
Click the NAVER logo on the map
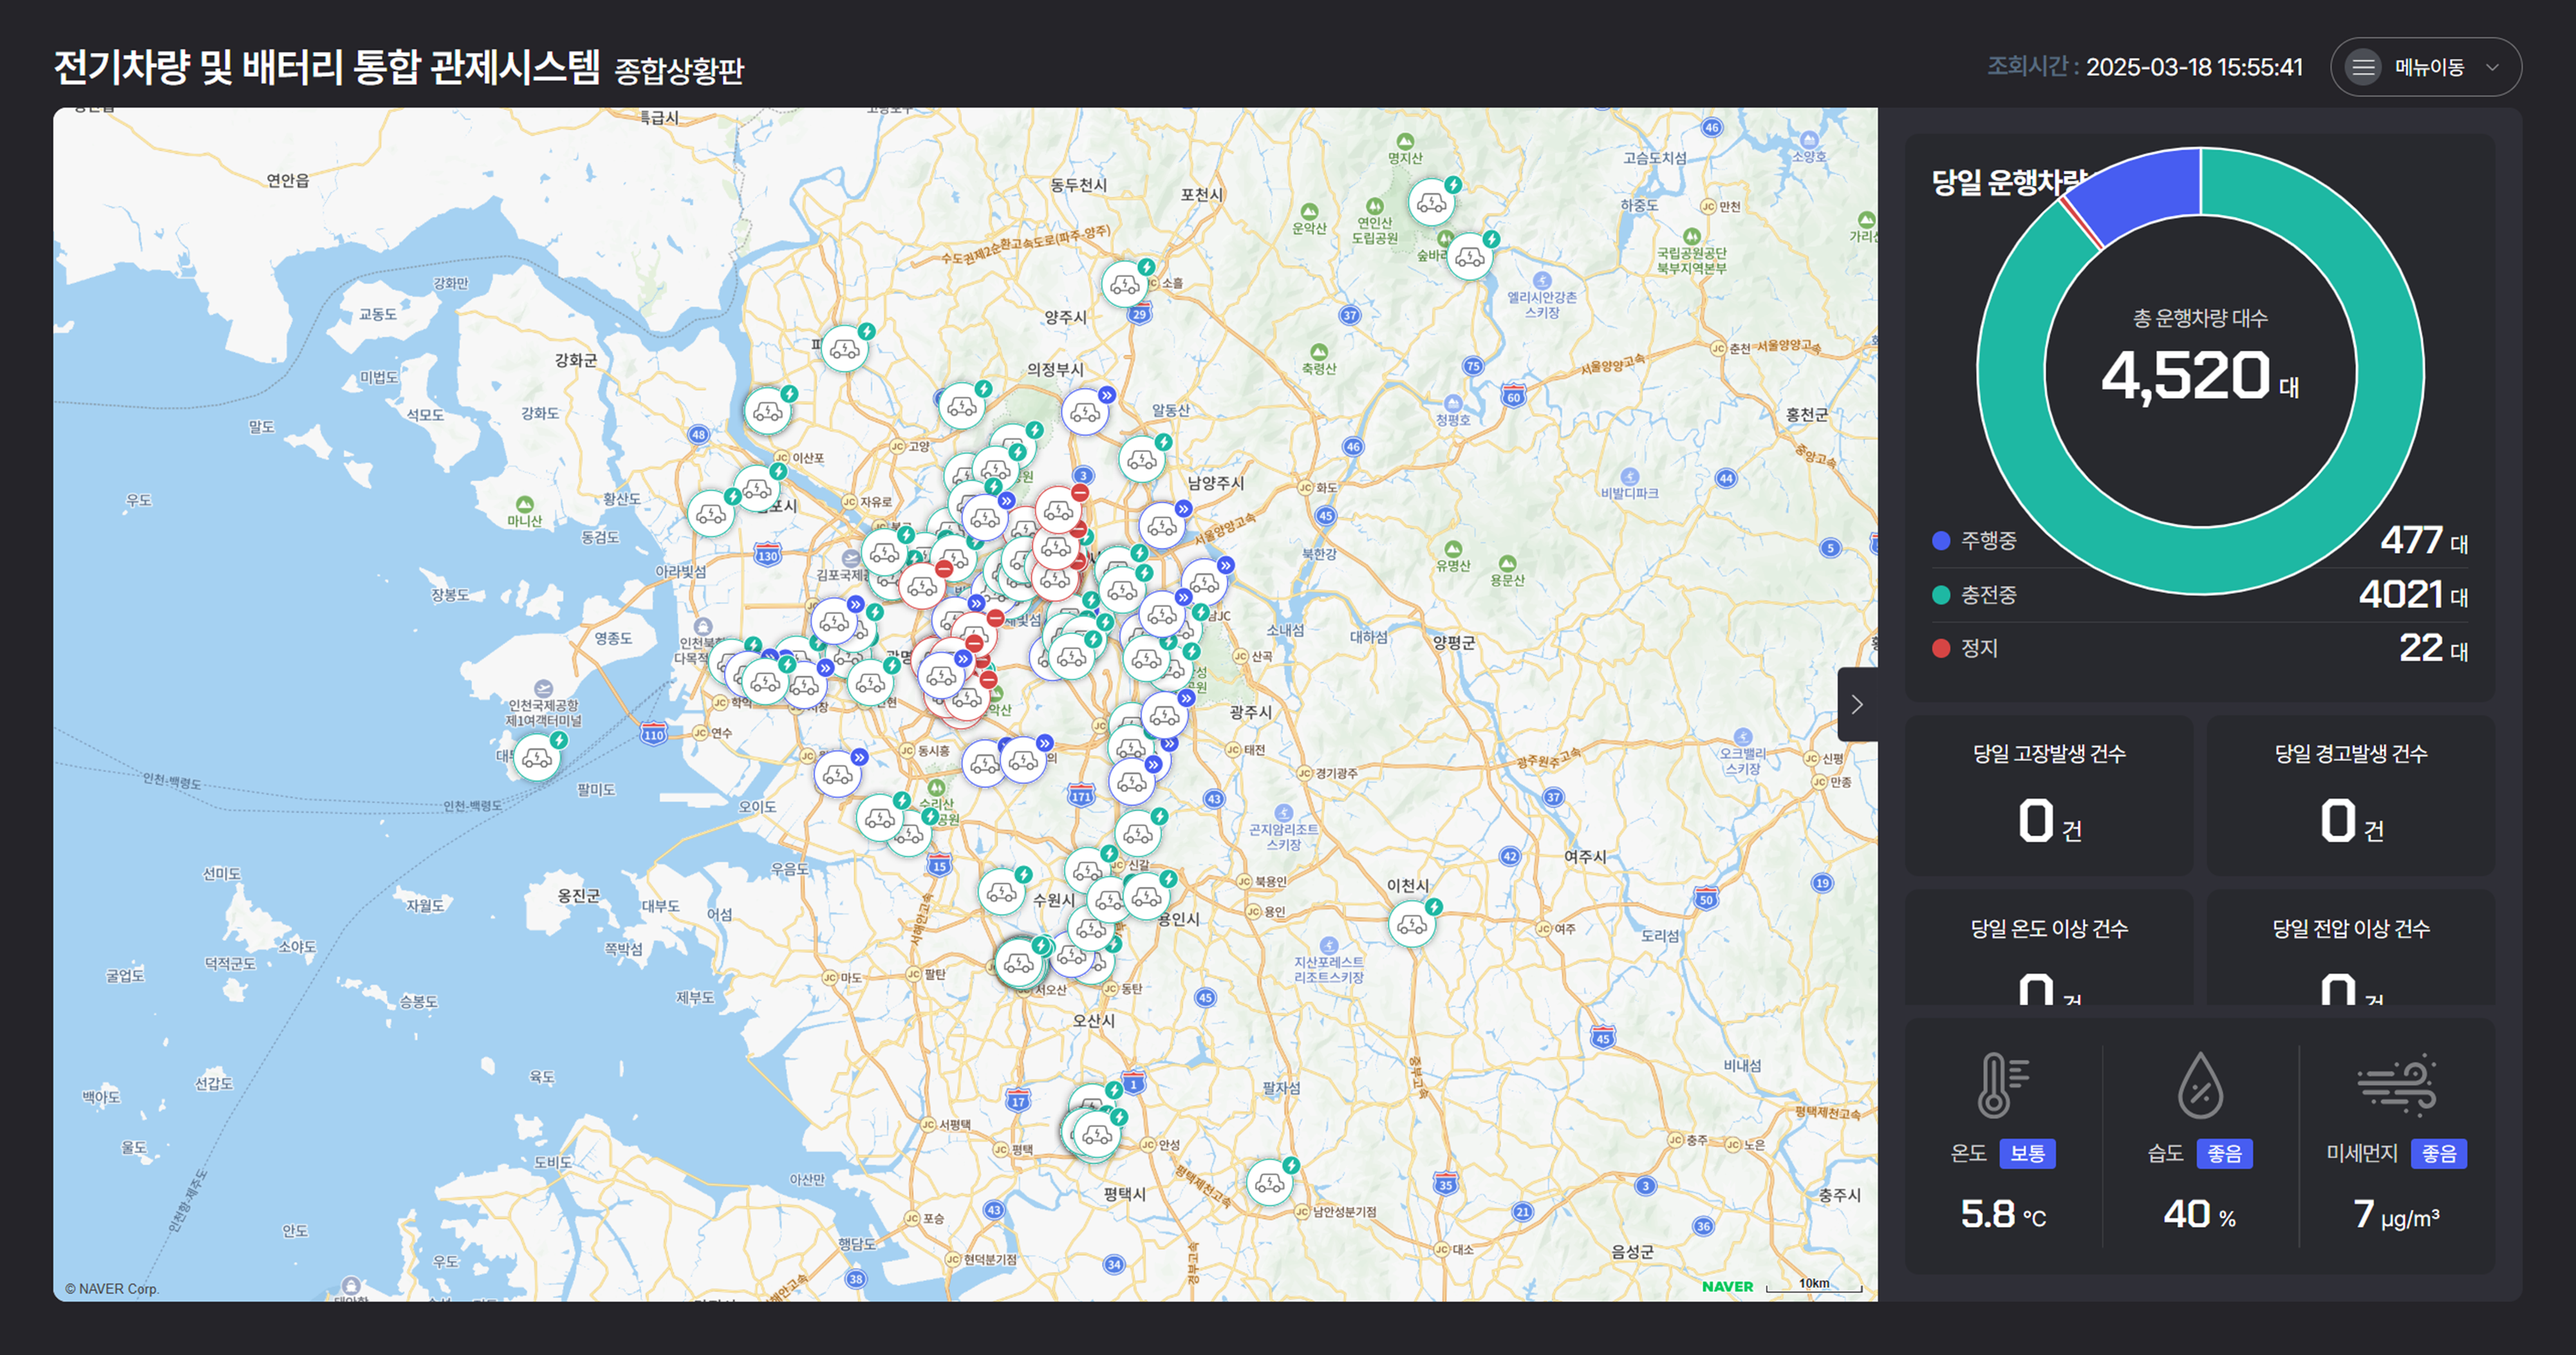[1727, 1287]
